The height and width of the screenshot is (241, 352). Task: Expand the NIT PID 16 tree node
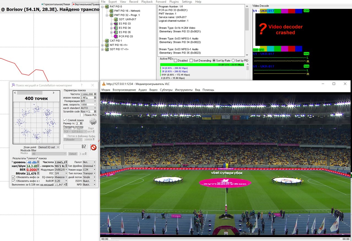click(x=103, y=45)
